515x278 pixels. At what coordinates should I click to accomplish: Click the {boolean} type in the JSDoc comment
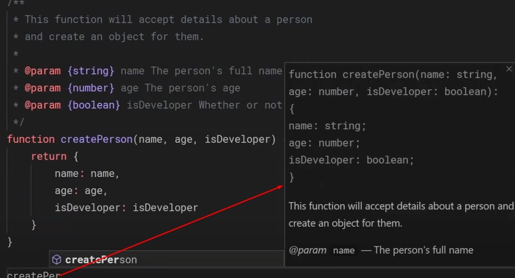[94, 105]
